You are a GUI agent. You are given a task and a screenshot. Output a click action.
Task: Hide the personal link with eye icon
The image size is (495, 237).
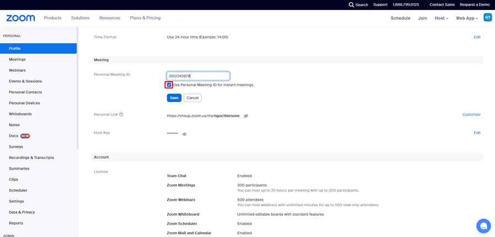tap(246, 116)
